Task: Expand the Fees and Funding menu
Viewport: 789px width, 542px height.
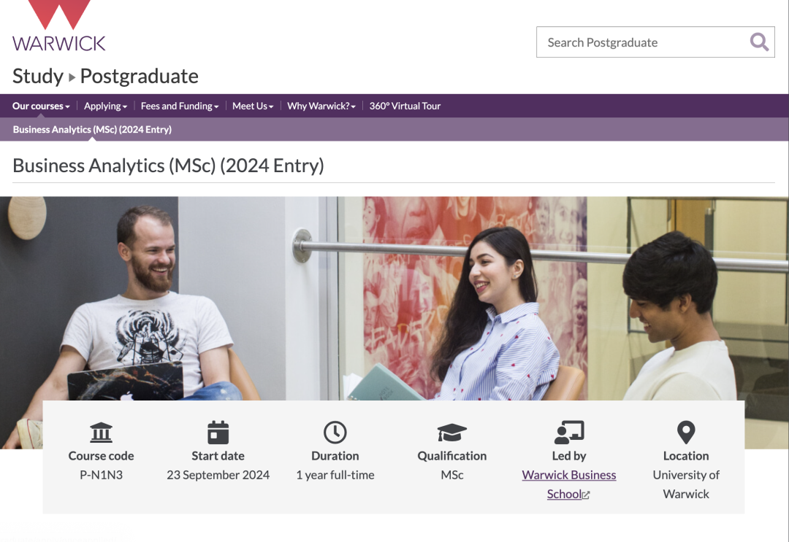Action: (179, 106)
